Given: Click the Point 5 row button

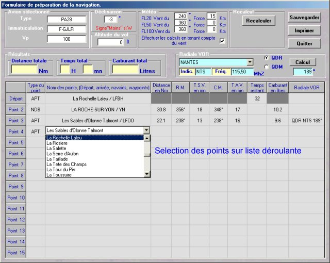Looking at the screenshot, I should pos(16,142).
